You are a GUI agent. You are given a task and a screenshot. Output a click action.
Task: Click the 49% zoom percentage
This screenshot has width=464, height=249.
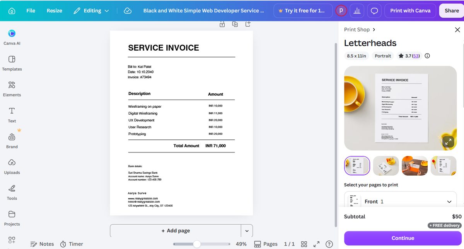[241, 244]
